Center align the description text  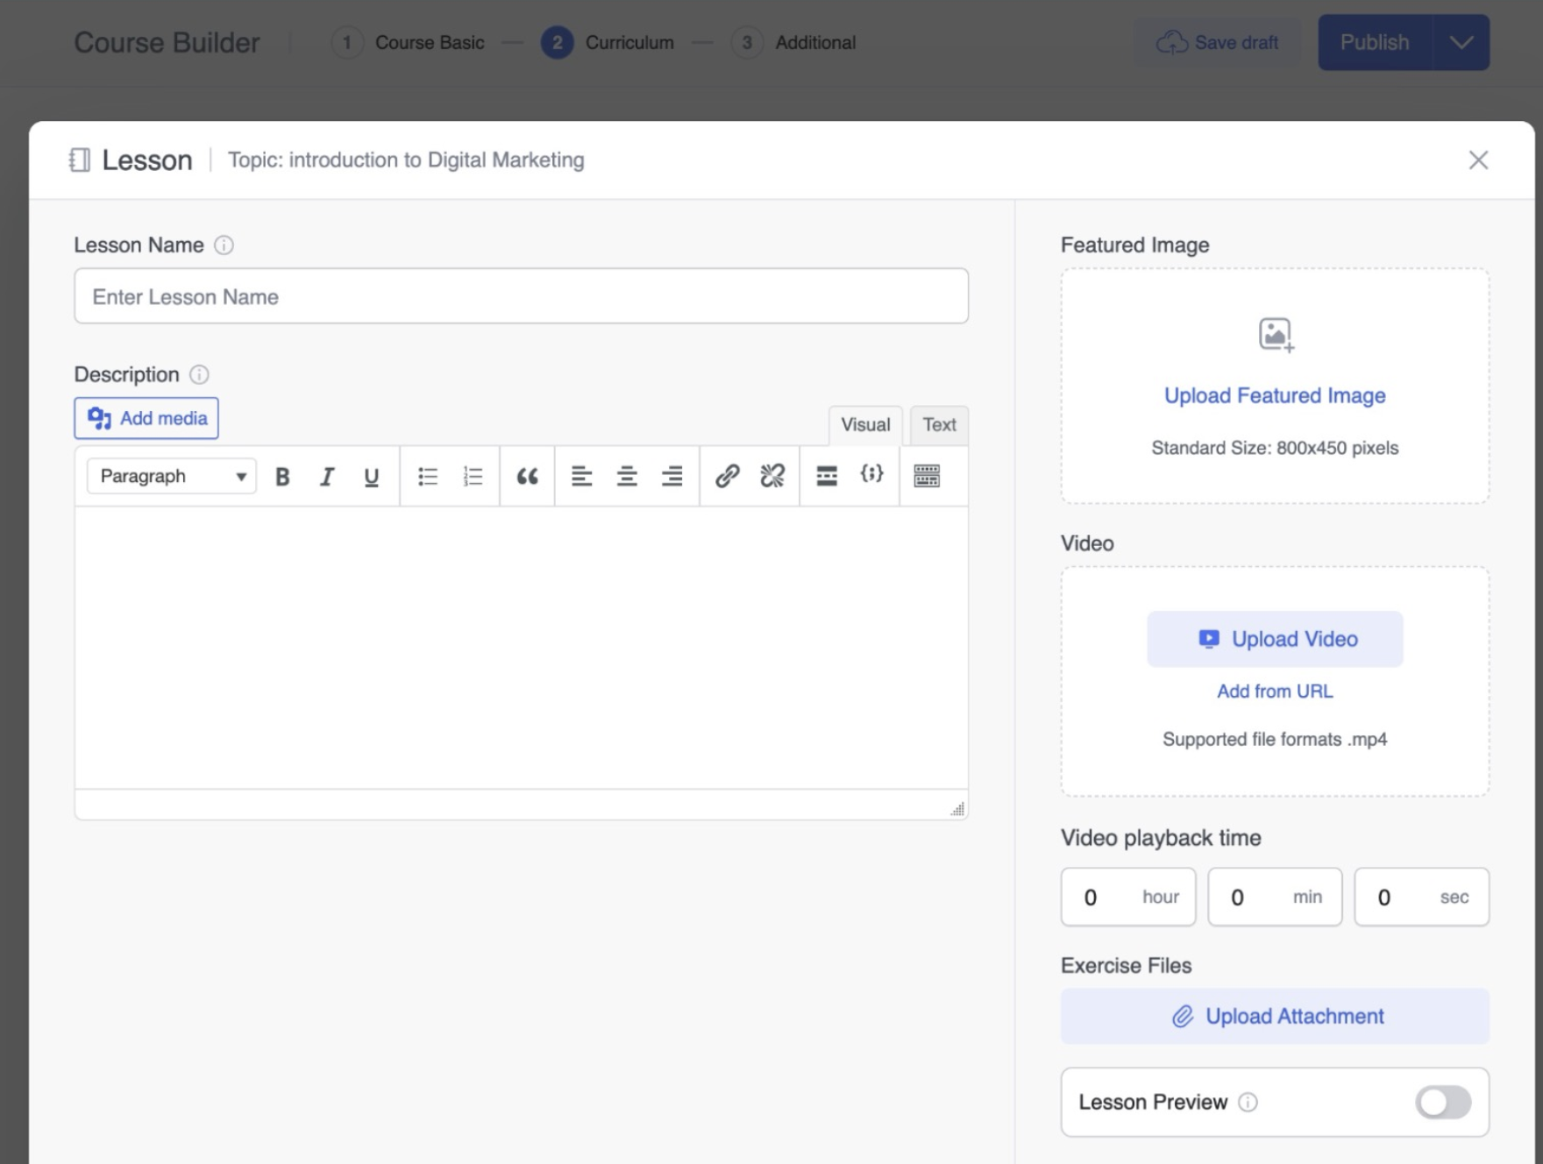[x=627, y=476]
